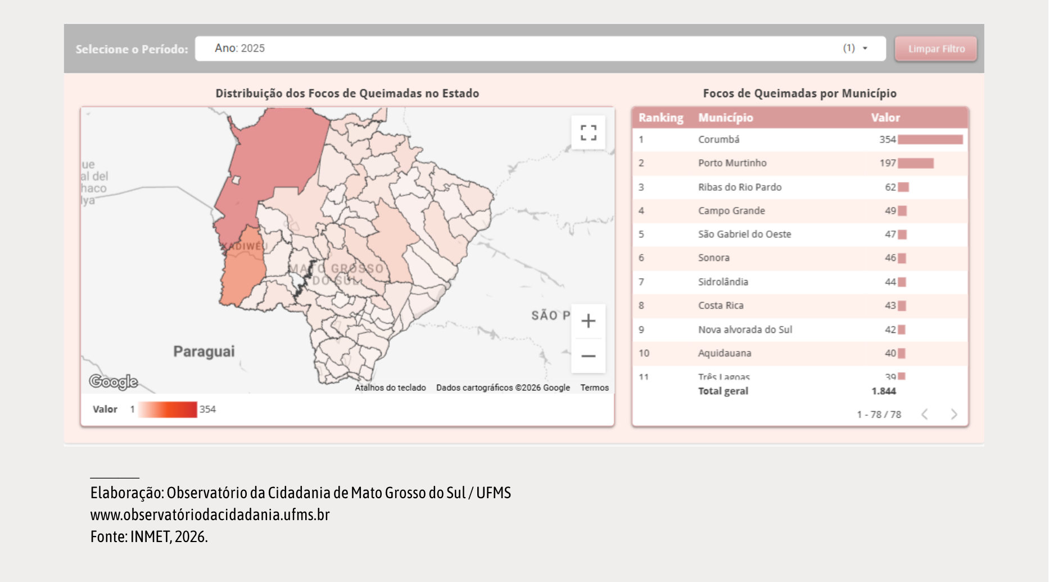This screenshot has height=582, width=1049.
Task: Open the Ano period dropdown arrow
Action: pyautogui.click(x=865, y=48)
